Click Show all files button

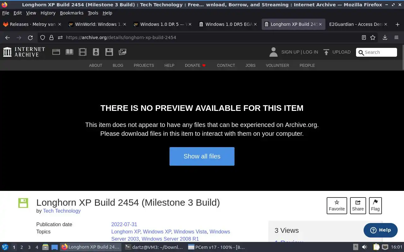[202, 156]
